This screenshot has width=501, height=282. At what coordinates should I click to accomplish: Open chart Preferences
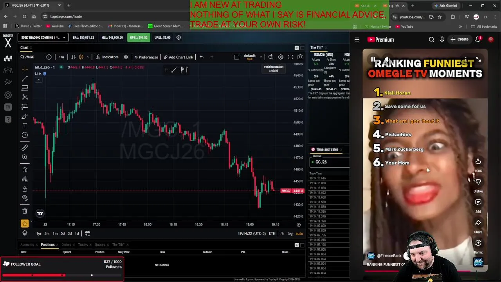[x=146, y=57]
